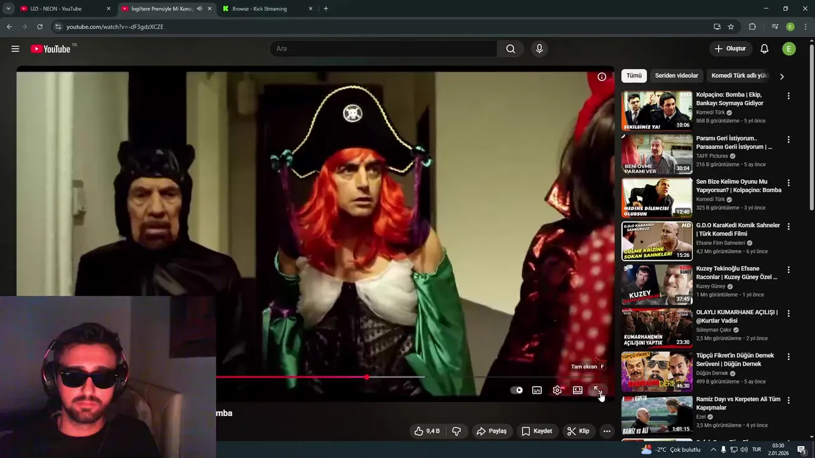
Task: Enter full screen with Tam ekran button
Action: click(598, 390)
